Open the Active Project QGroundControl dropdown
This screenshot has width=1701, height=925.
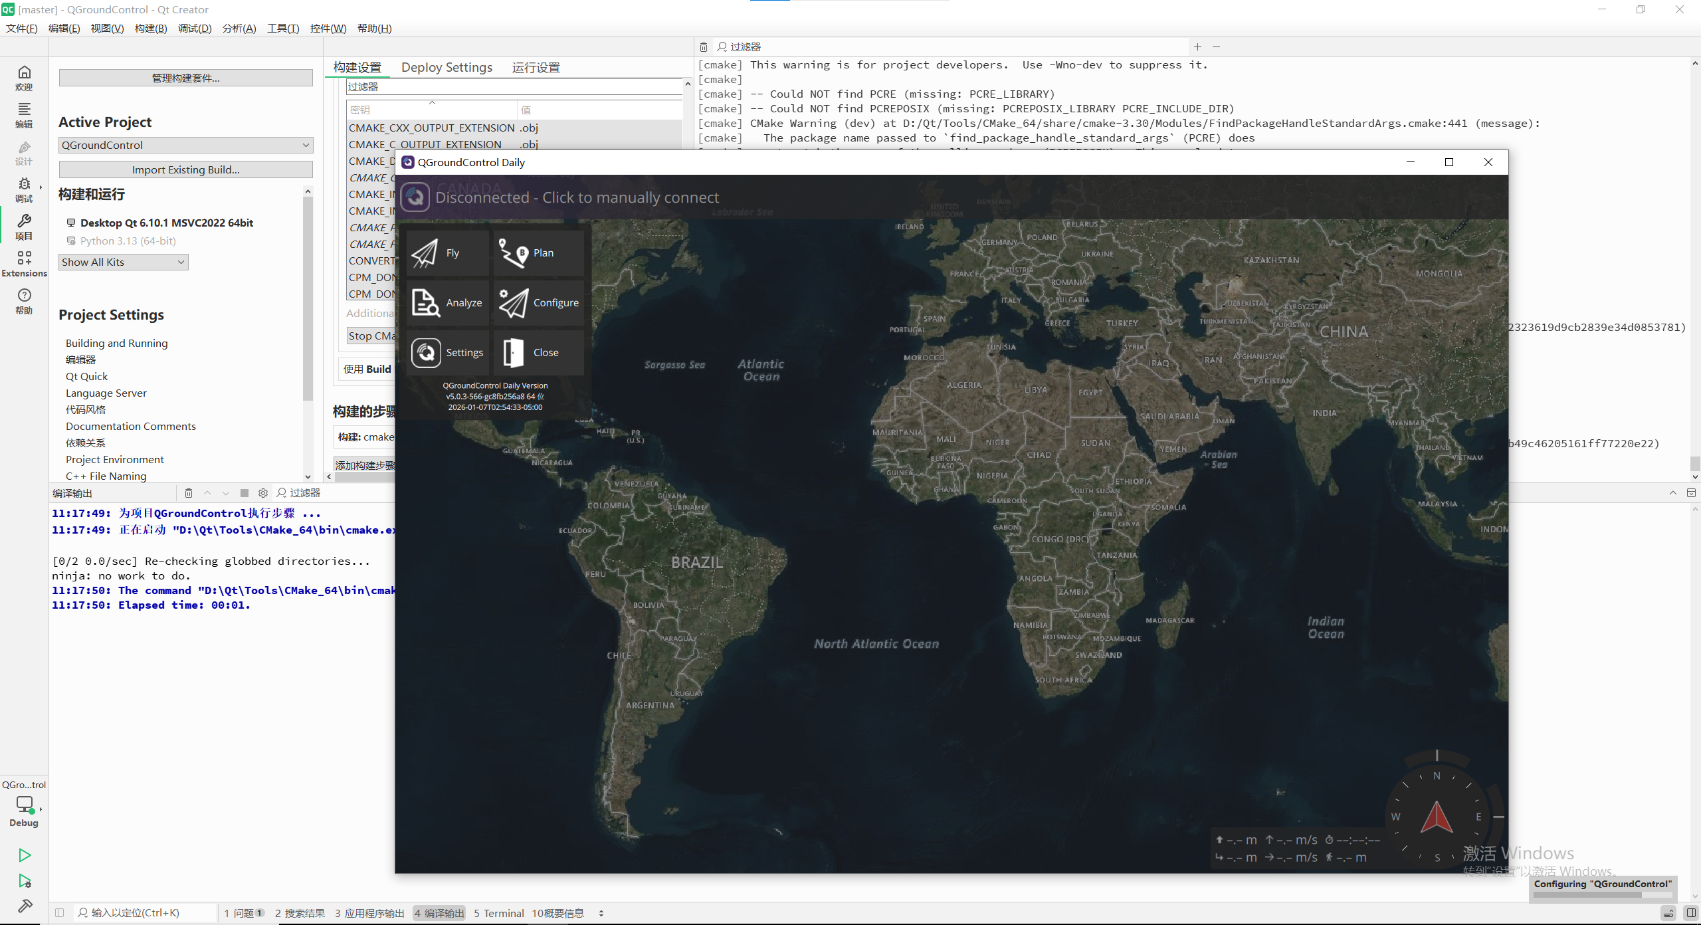coord(185,146)
